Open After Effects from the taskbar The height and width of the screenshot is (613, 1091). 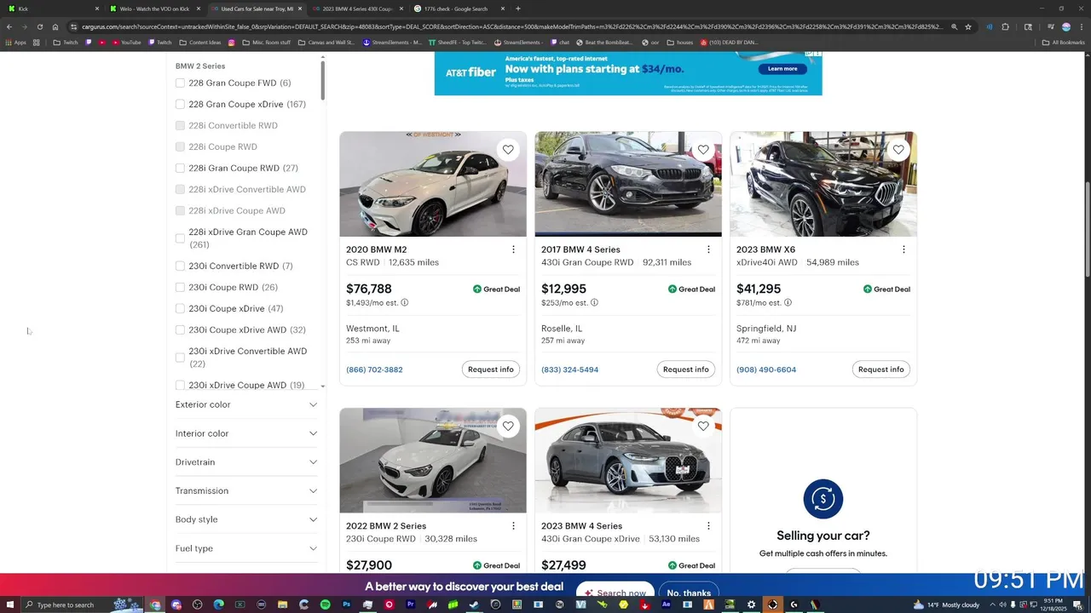pos(666,604)
